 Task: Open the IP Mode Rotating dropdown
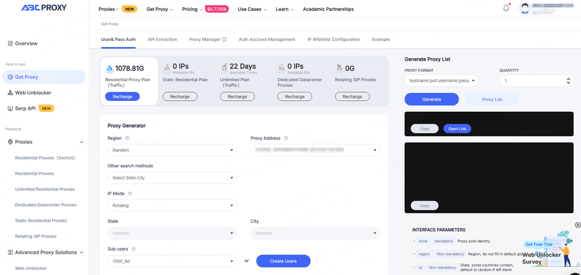[x=172, y=205]
